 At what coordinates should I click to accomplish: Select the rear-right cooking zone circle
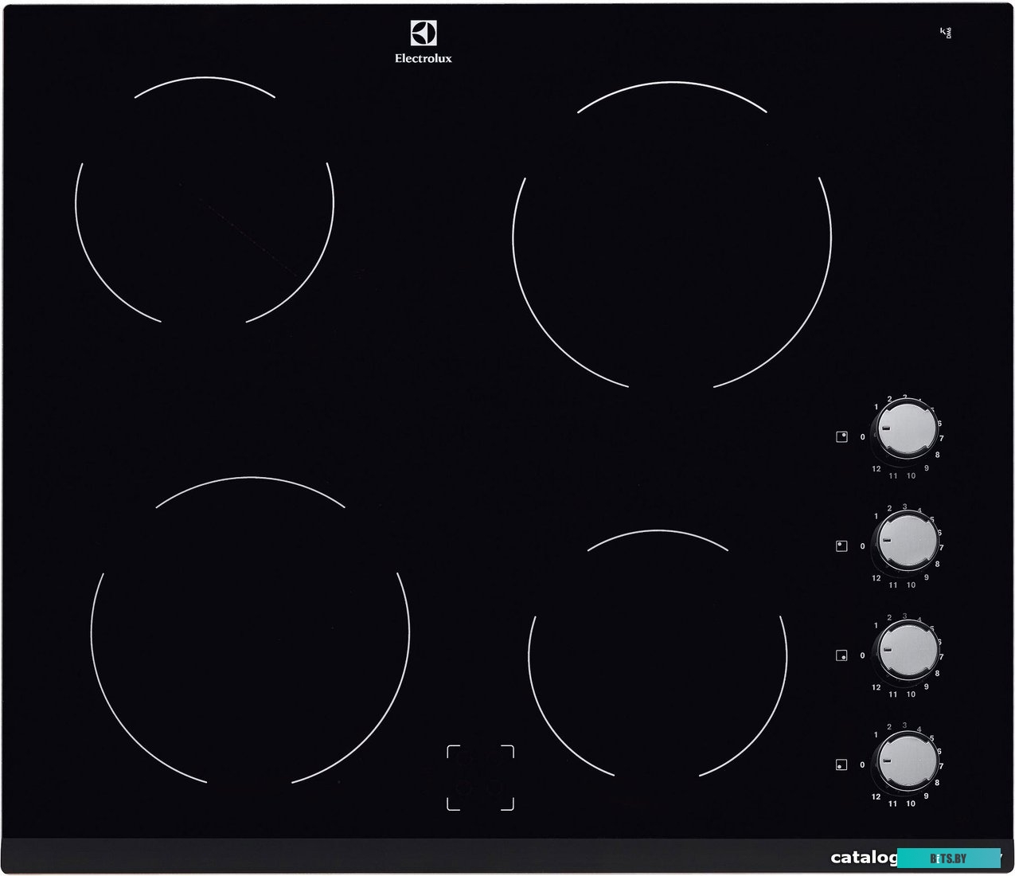pyautogui.click(x=672, y=237)
